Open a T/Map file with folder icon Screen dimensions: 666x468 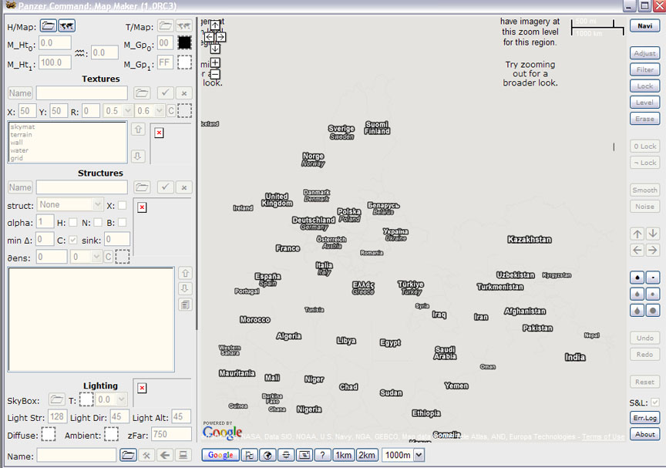165,26
